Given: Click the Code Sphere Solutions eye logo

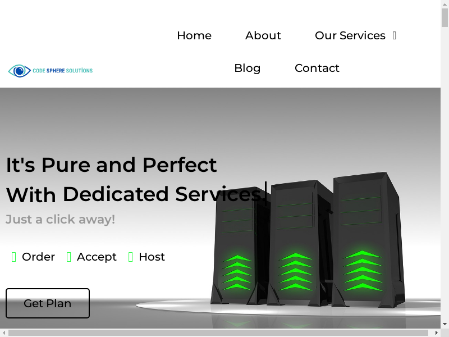Looking at the screenshot, I should pos(20,71).
